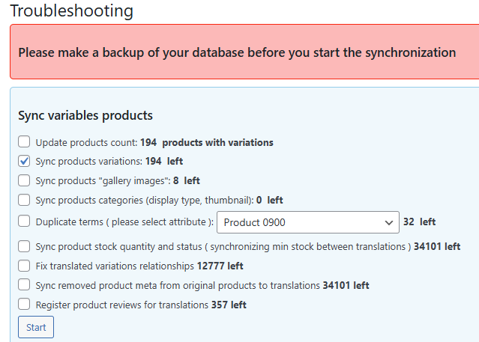Enable Register product reviews checkbox
Screen dimensions: 479x342
coord(24,304)
